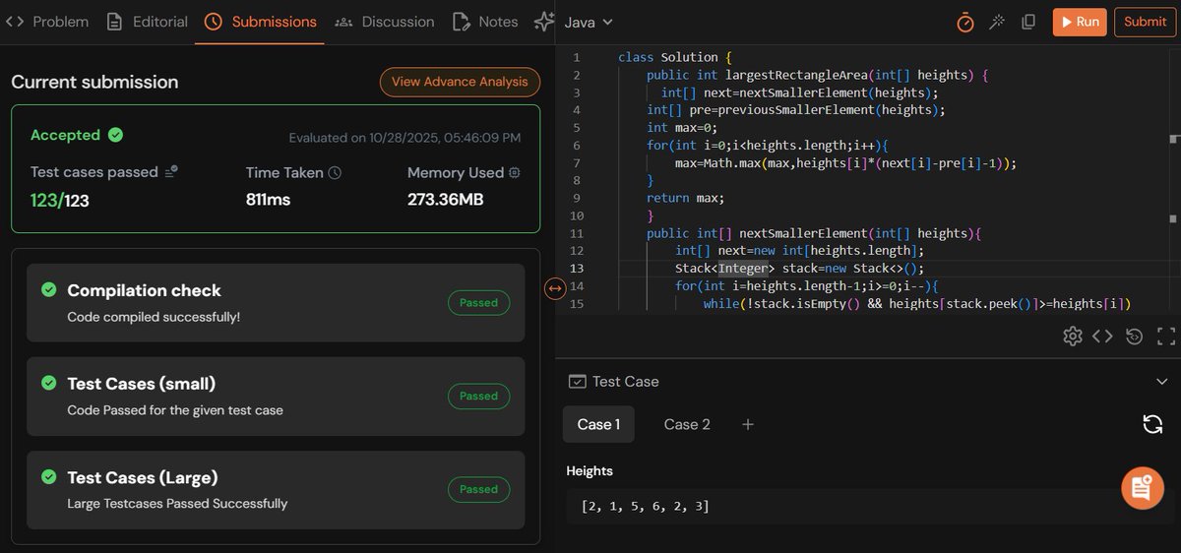The image size is (1181, 553).
Task: Switch to the Editorial tab
Action: pos(147,21)
